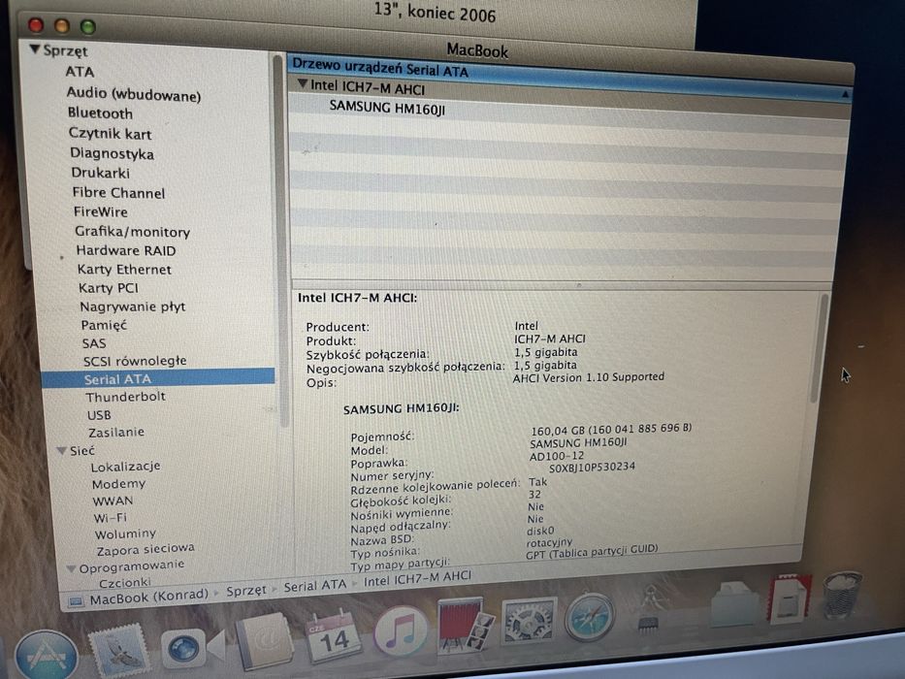
Task: Click the BSD name value disk0
Action: coord(540,531)
